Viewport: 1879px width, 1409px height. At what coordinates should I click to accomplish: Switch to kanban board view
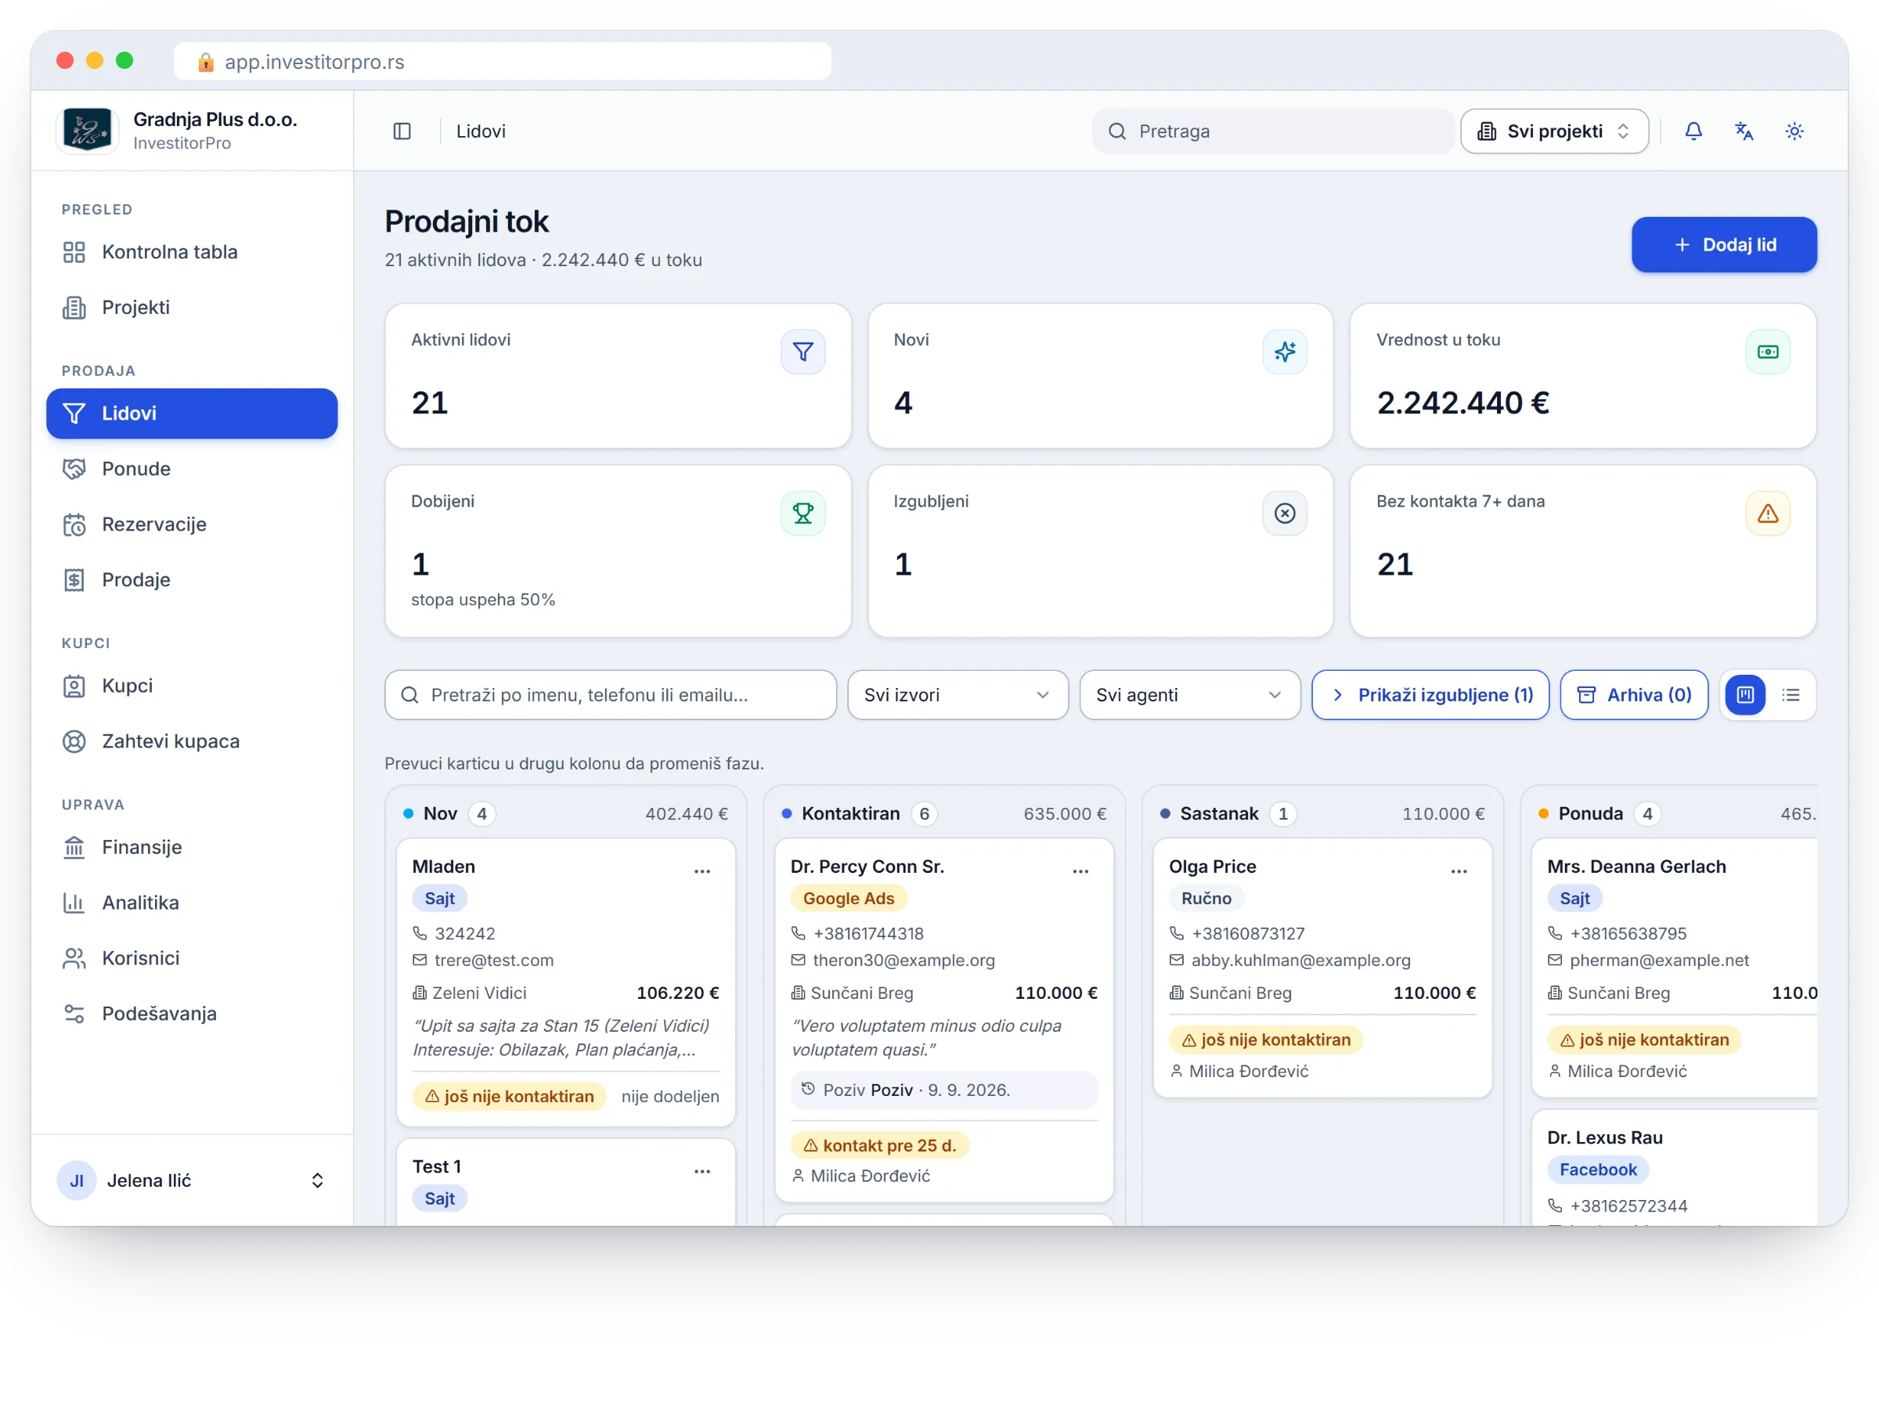(x=1746, y=695)
